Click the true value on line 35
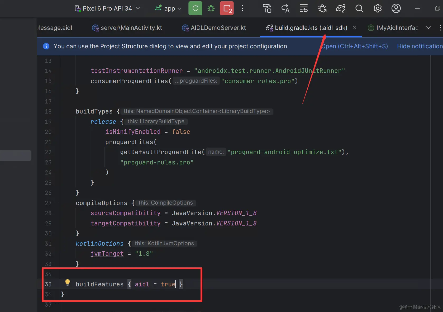The image size is (443, 312). pyautogui.click(x=168, y=284)
